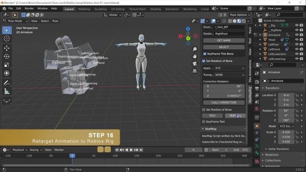Open the Pose menu in viewport header

tap(55, 21)
